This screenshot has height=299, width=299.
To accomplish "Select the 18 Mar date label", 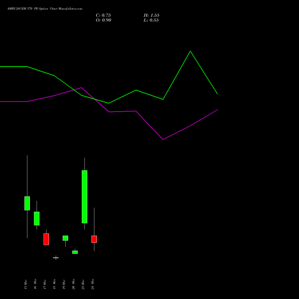I will click(x=54, y=284).
